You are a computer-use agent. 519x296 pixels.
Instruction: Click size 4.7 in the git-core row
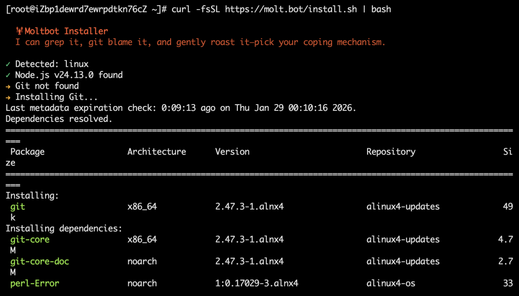[506, 239]
